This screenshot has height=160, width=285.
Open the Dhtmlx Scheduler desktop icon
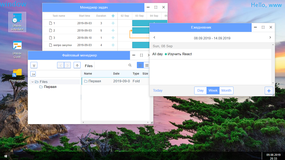click(x=17, y=22)
